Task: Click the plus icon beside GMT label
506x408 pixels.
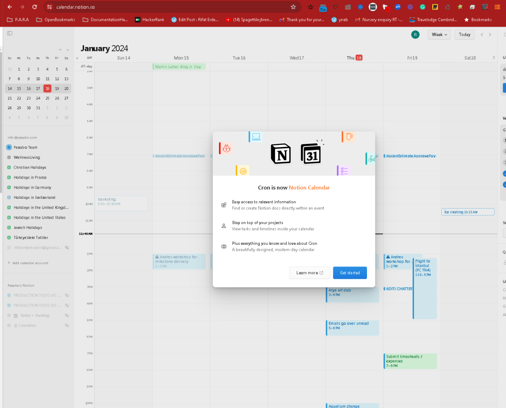Action: pos(77,58)
